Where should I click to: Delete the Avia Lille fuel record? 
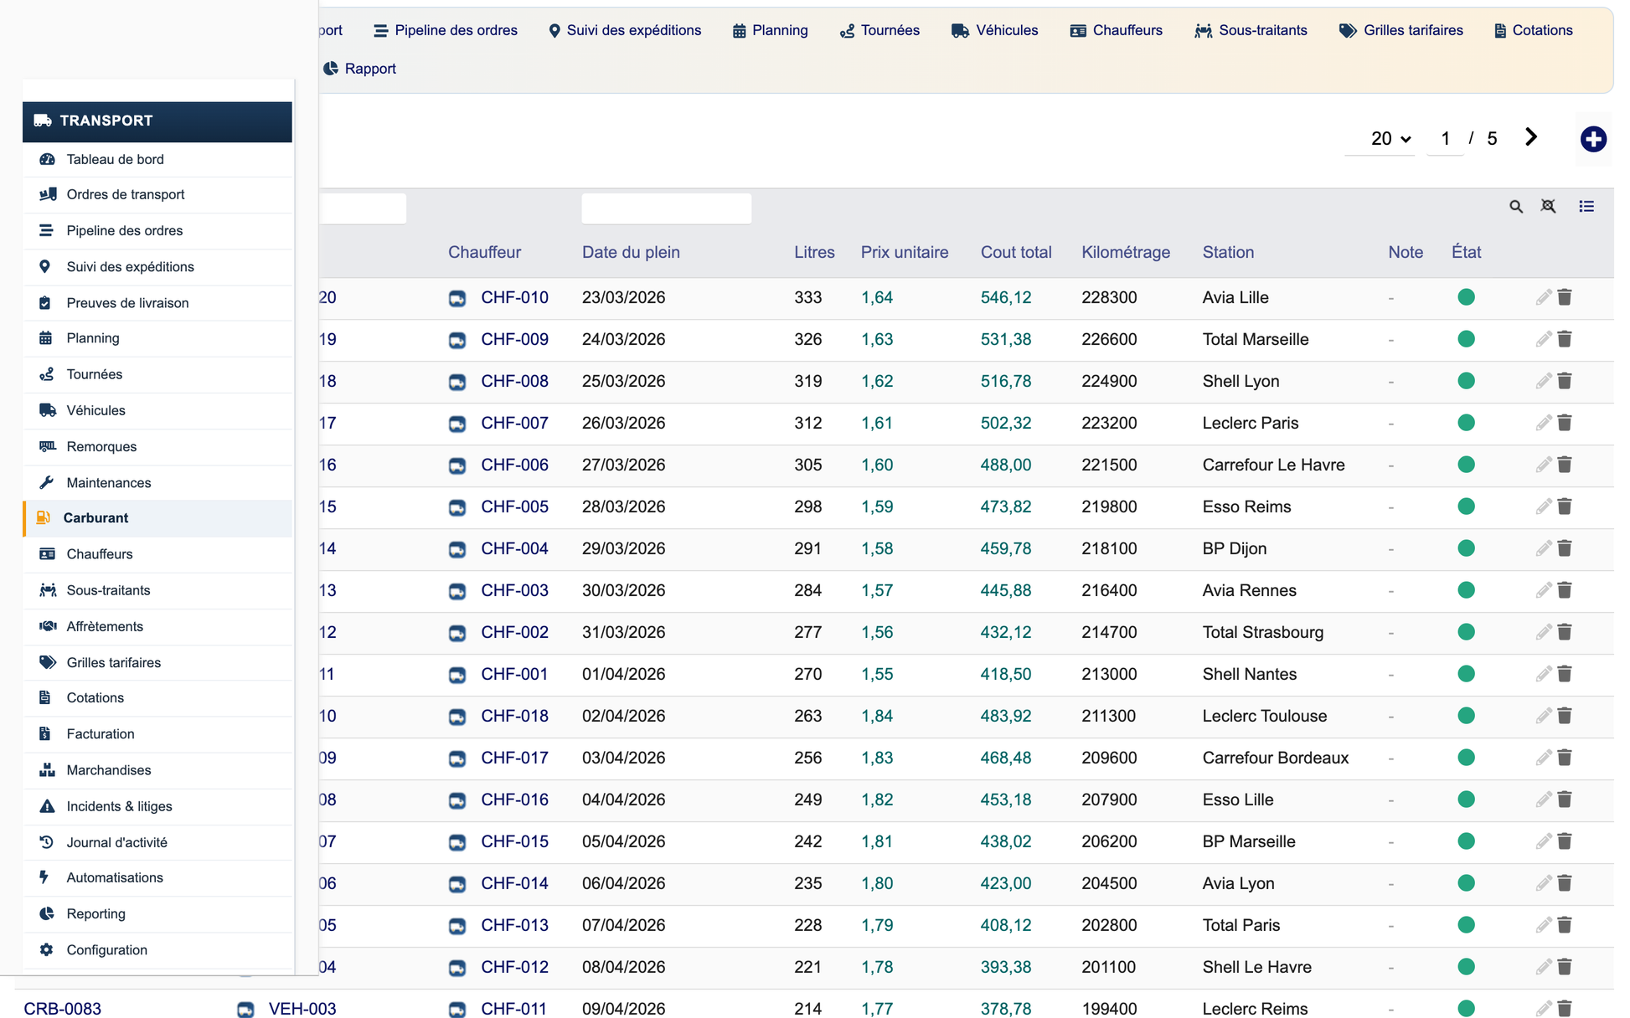[1565, 297]
